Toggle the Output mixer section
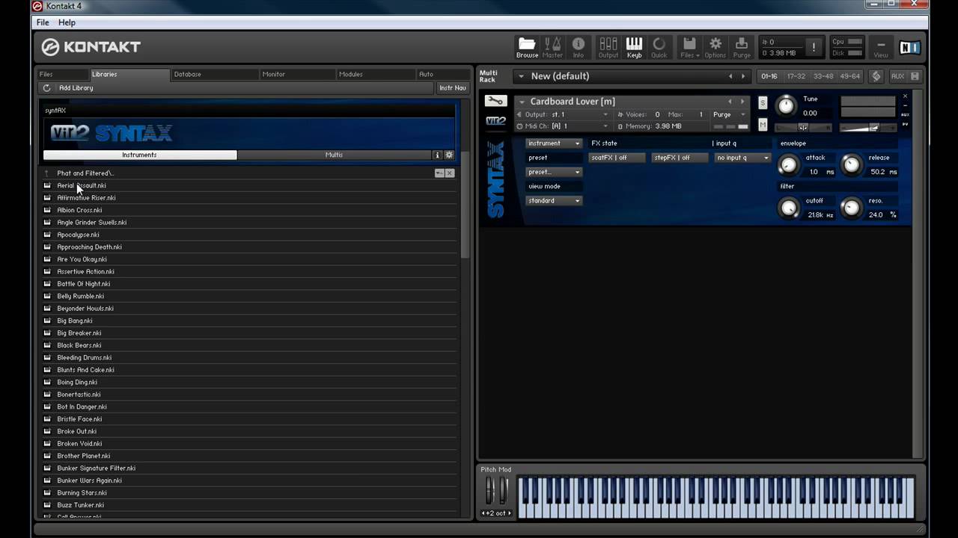 pyautogui.click(x=608, y=47)
